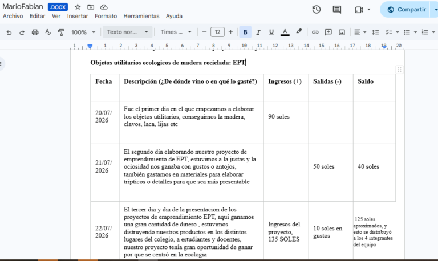Add a comment with plus-box icon
This screenshot has height=261, width=438.
point(328,32)
